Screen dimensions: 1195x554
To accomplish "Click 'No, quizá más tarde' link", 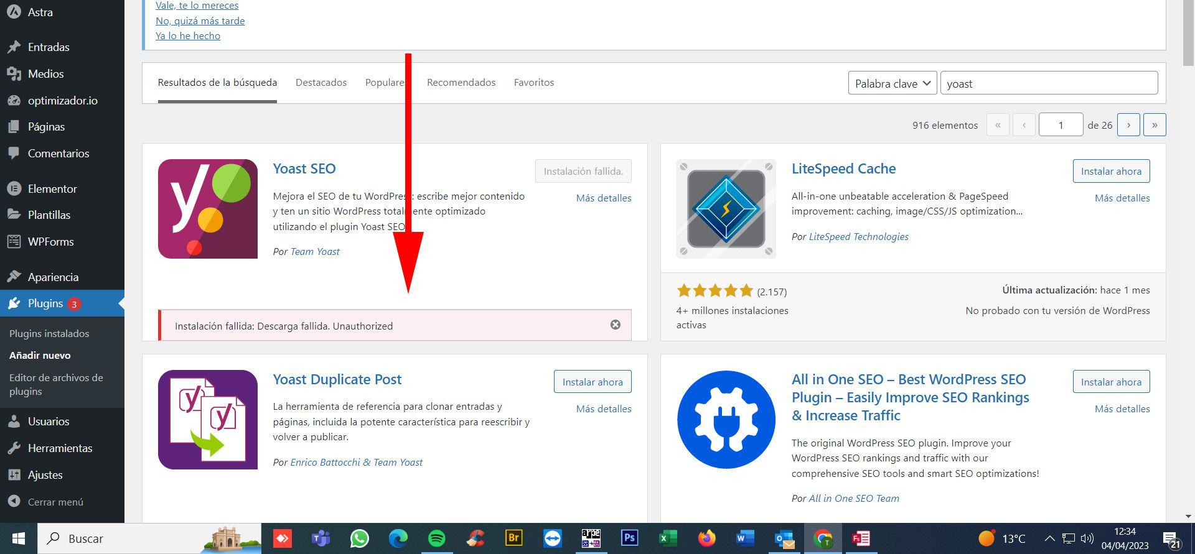I will (x=200, y=21).
